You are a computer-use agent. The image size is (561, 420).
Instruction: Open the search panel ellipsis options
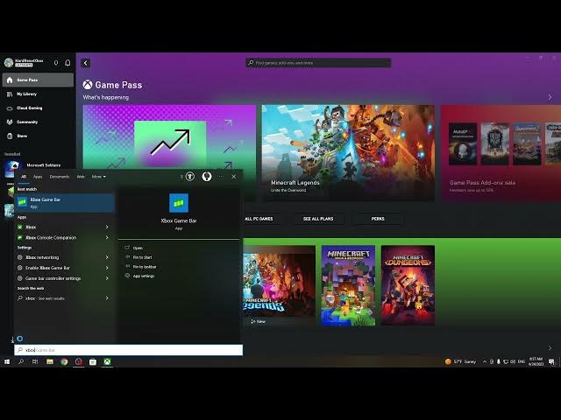tap(221, 177)
